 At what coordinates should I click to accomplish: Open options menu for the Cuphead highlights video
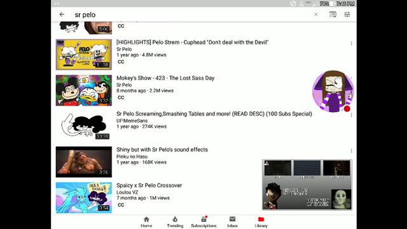click(x=351, y=43)
